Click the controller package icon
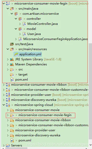 [x=20, y=19]
